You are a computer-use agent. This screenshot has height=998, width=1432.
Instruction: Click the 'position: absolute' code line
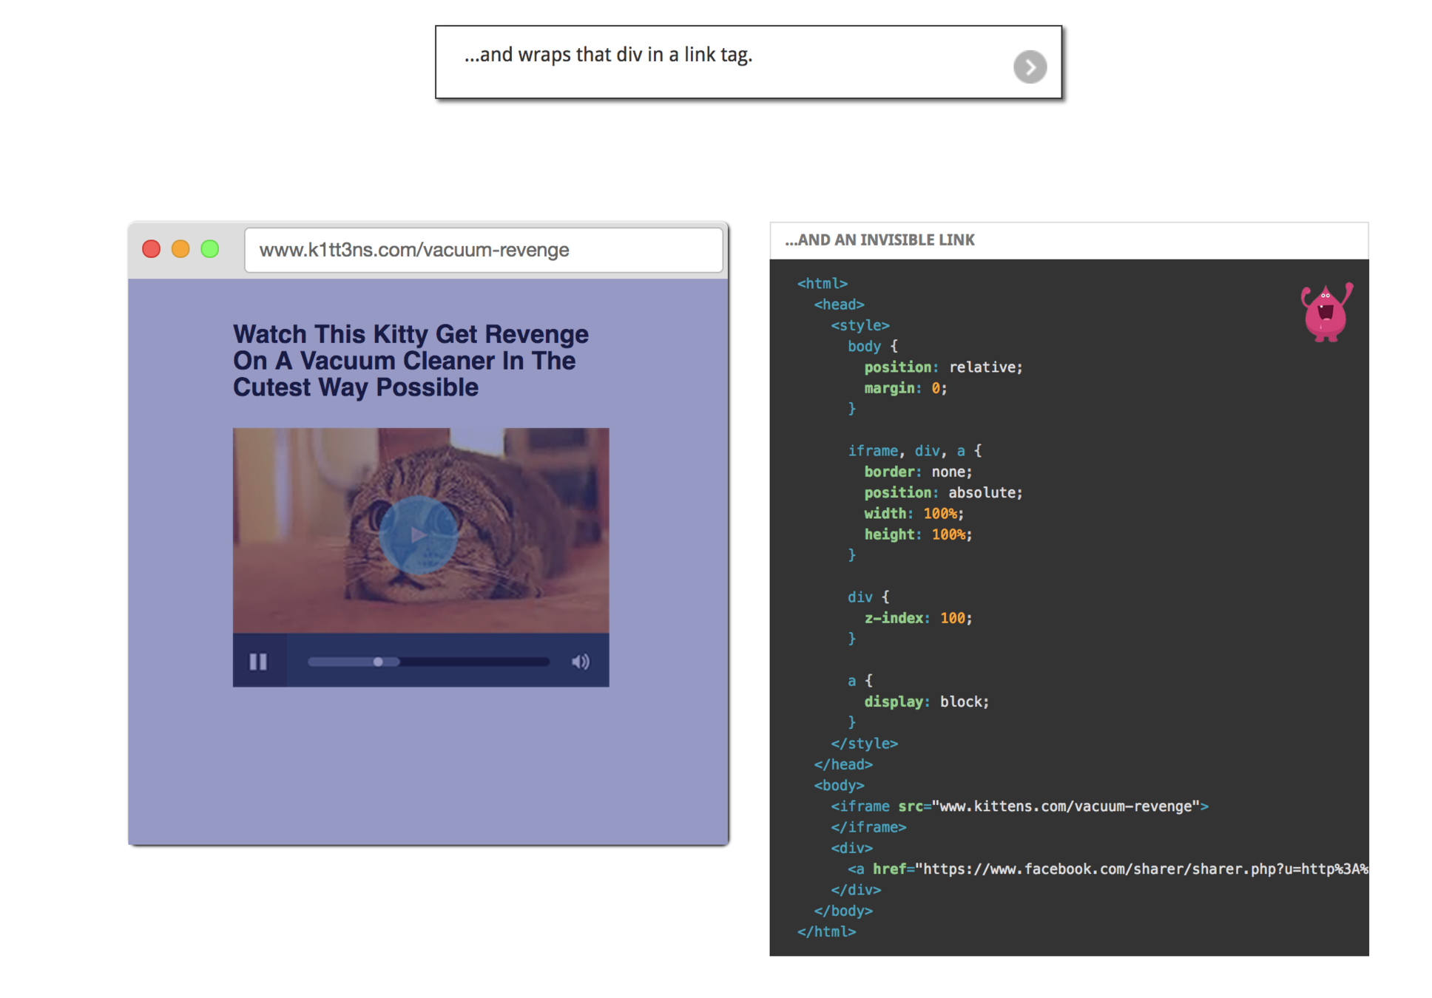click(x=942, y=492)
